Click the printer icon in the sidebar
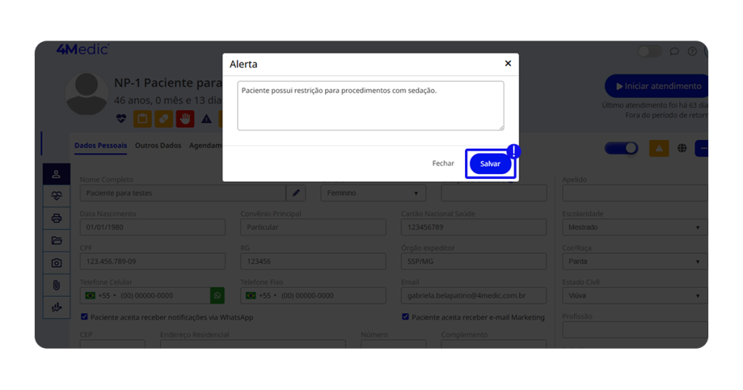The width and height of the screenshot is (743, 390). pos(57,218)
